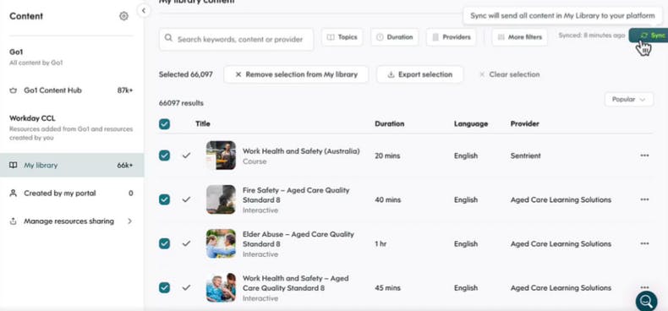
Task: Click Remove selection from My library
Action: [296, 74]
